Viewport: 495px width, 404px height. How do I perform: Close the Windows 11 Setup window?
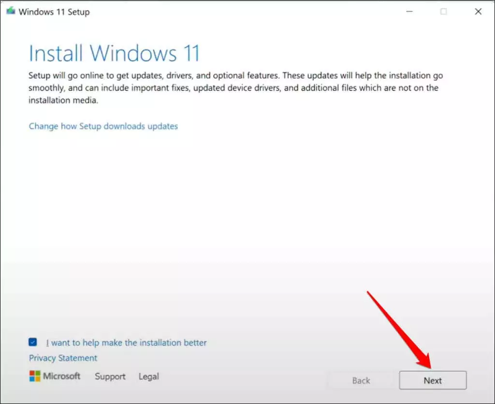[x=478, y=12]
